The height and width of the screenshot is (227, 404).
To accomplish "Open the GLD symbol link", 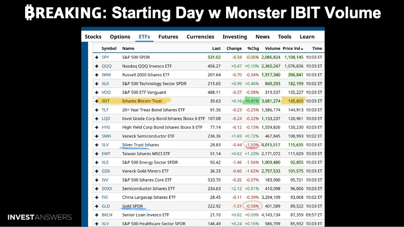I will [x=106, y=206].
